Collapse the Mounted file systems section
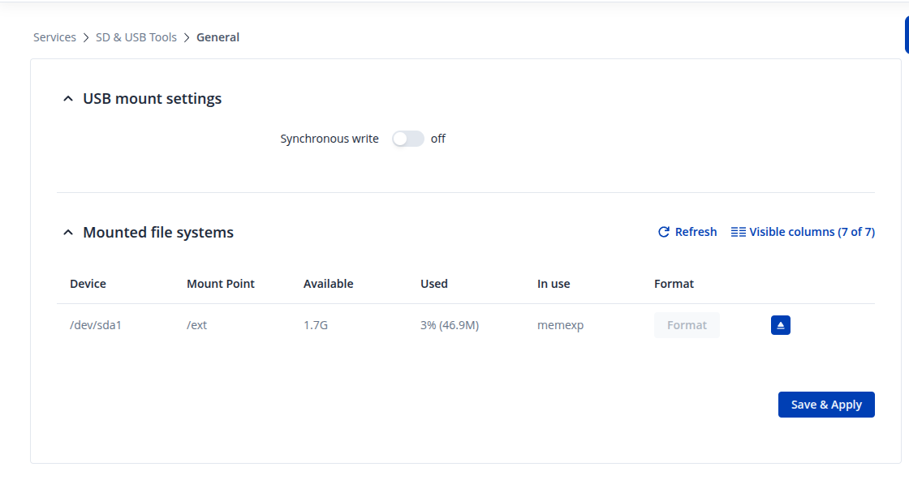 pyautogui.click(x=68, y=233)
